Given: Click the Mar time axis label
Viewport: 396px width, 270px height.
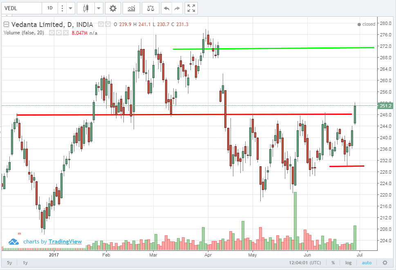Looking at the screenshot, I should [153, 254].
